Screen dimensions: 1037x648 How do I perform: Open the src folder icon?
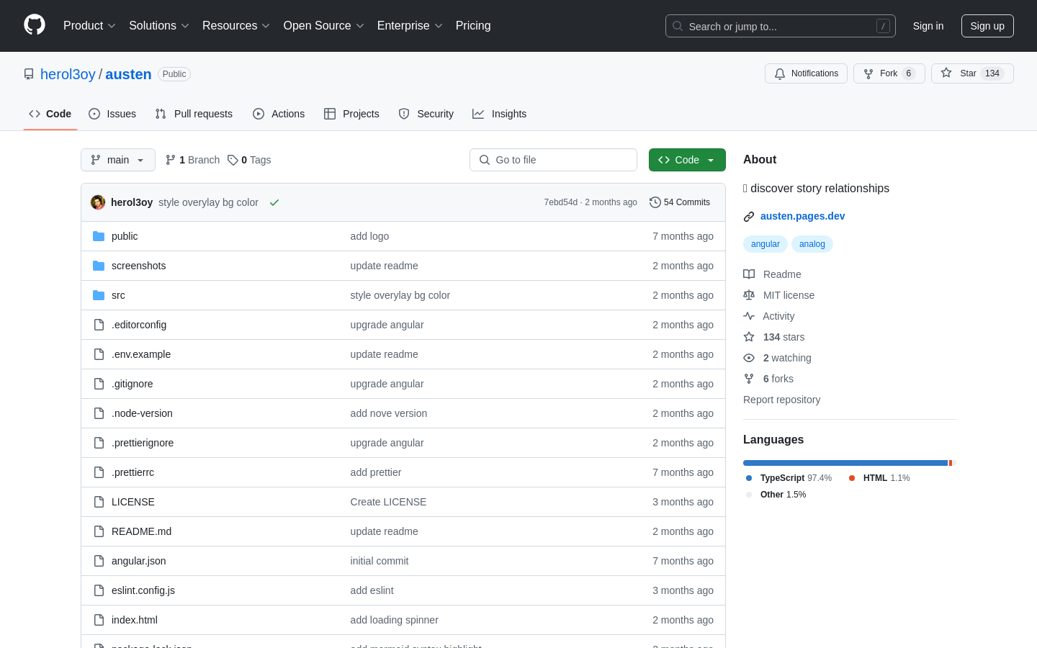pyautogui.click(x=99, y=295)
